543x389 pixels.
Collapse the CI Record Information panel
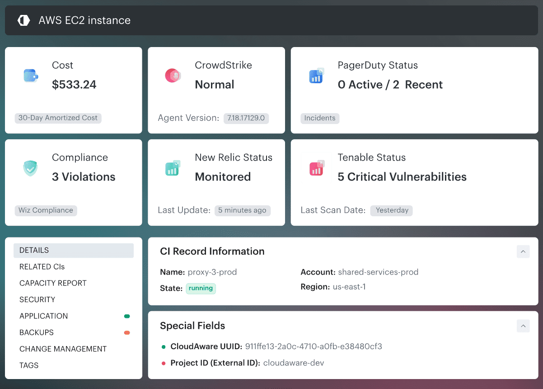coord(523,251)
